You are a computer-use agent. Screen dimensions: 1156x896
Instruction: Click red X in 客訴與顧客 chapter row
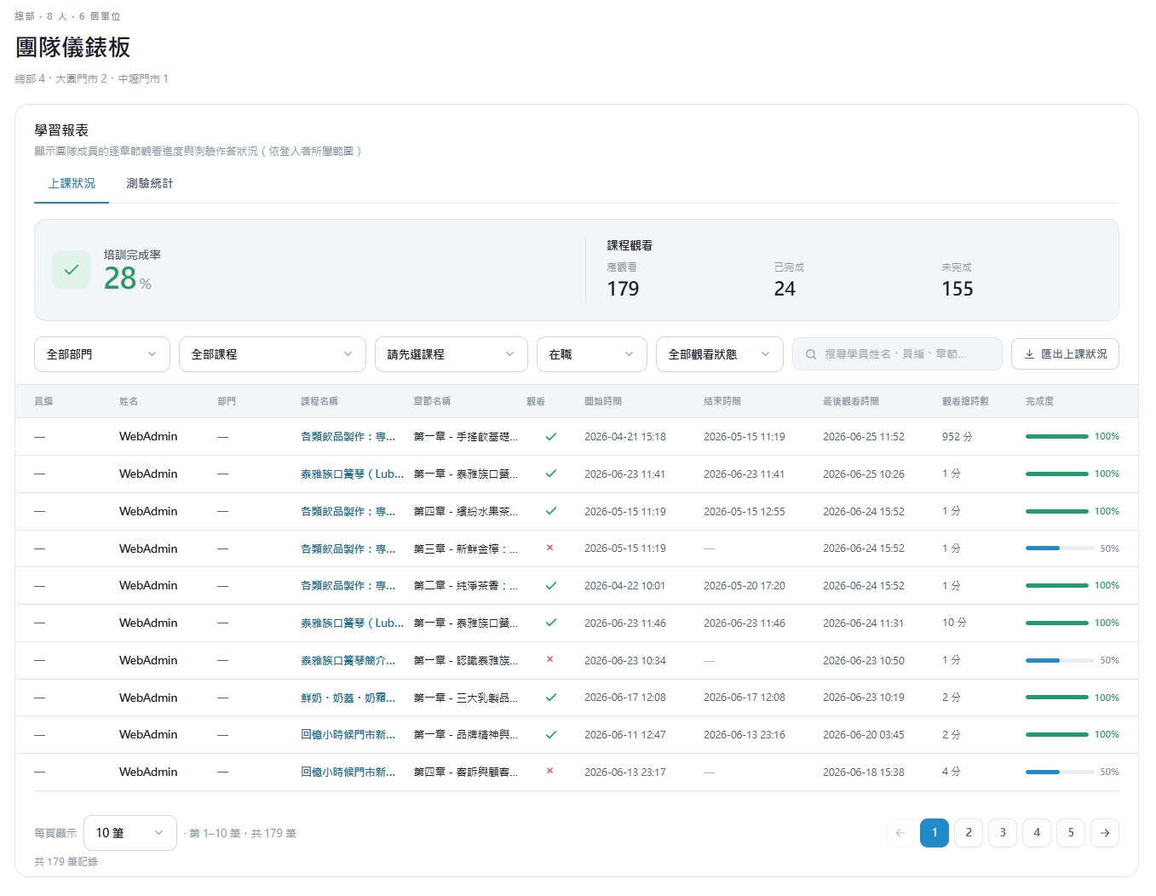point(550,772)
